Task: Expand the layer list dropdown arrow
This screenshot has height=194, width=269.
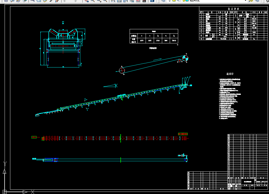Action: point(245,1)
